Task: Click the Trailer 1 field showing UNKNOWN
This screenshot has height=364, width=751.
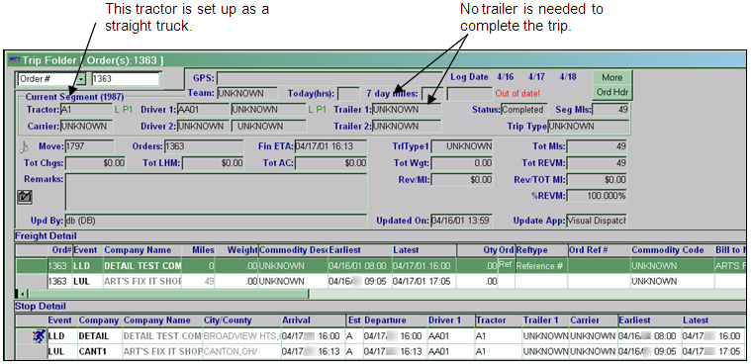Action: [x=407, y=110]
